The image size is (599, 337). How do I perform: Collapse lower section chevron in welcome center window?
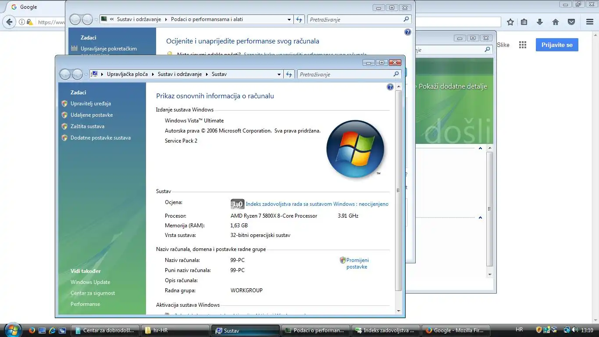480,218
